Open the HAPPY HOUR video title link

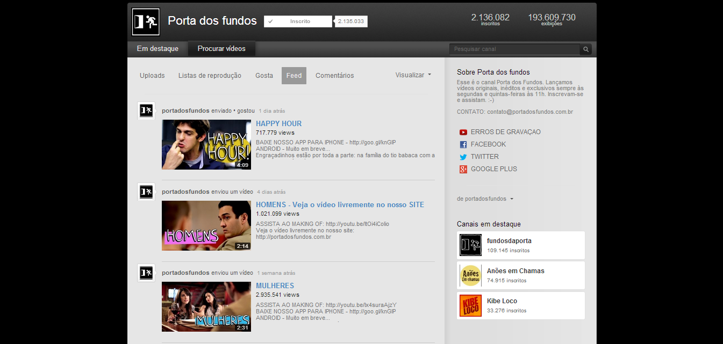[x=278, y=123]
